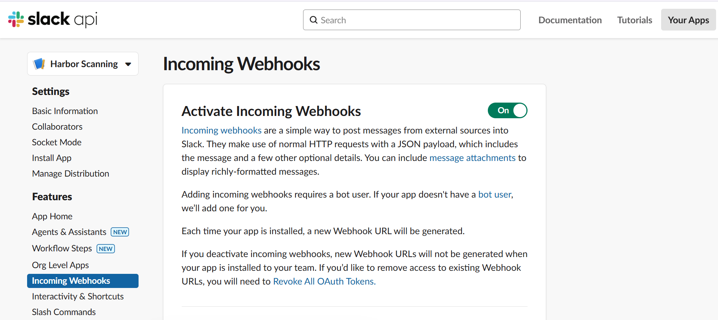The image size is (718, 320).
Task: Open the Documentation menu
Action: pos(570,20)
